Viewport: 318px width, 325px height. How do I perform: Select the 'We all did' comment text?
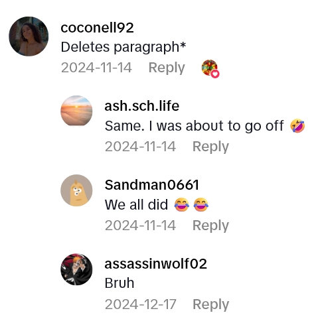136,205
